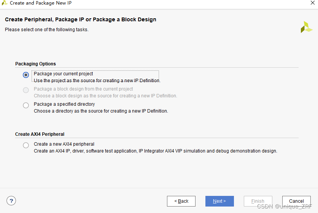318x213 pixels.
Task: Select Package a block design radio button
Action: [26, 90]
